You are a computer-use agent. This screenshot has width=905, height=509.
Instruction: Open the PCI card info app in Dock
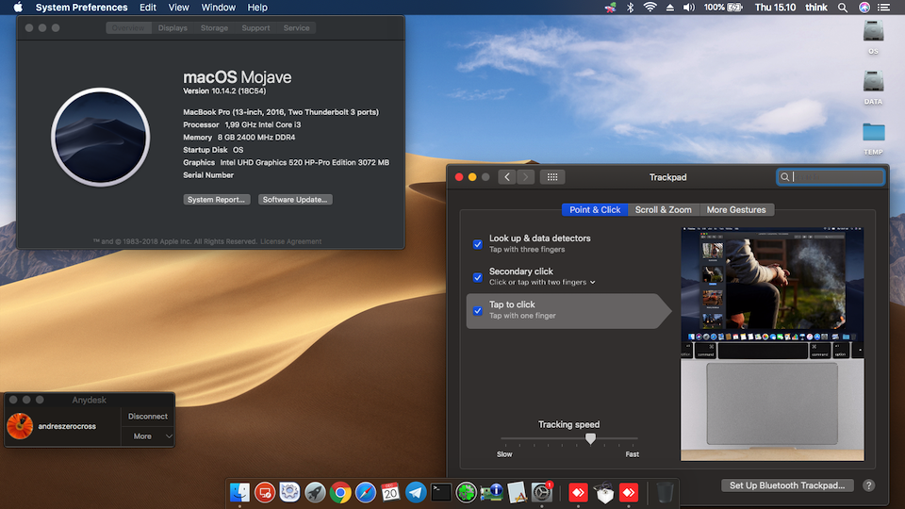click(x=491, y=492)
